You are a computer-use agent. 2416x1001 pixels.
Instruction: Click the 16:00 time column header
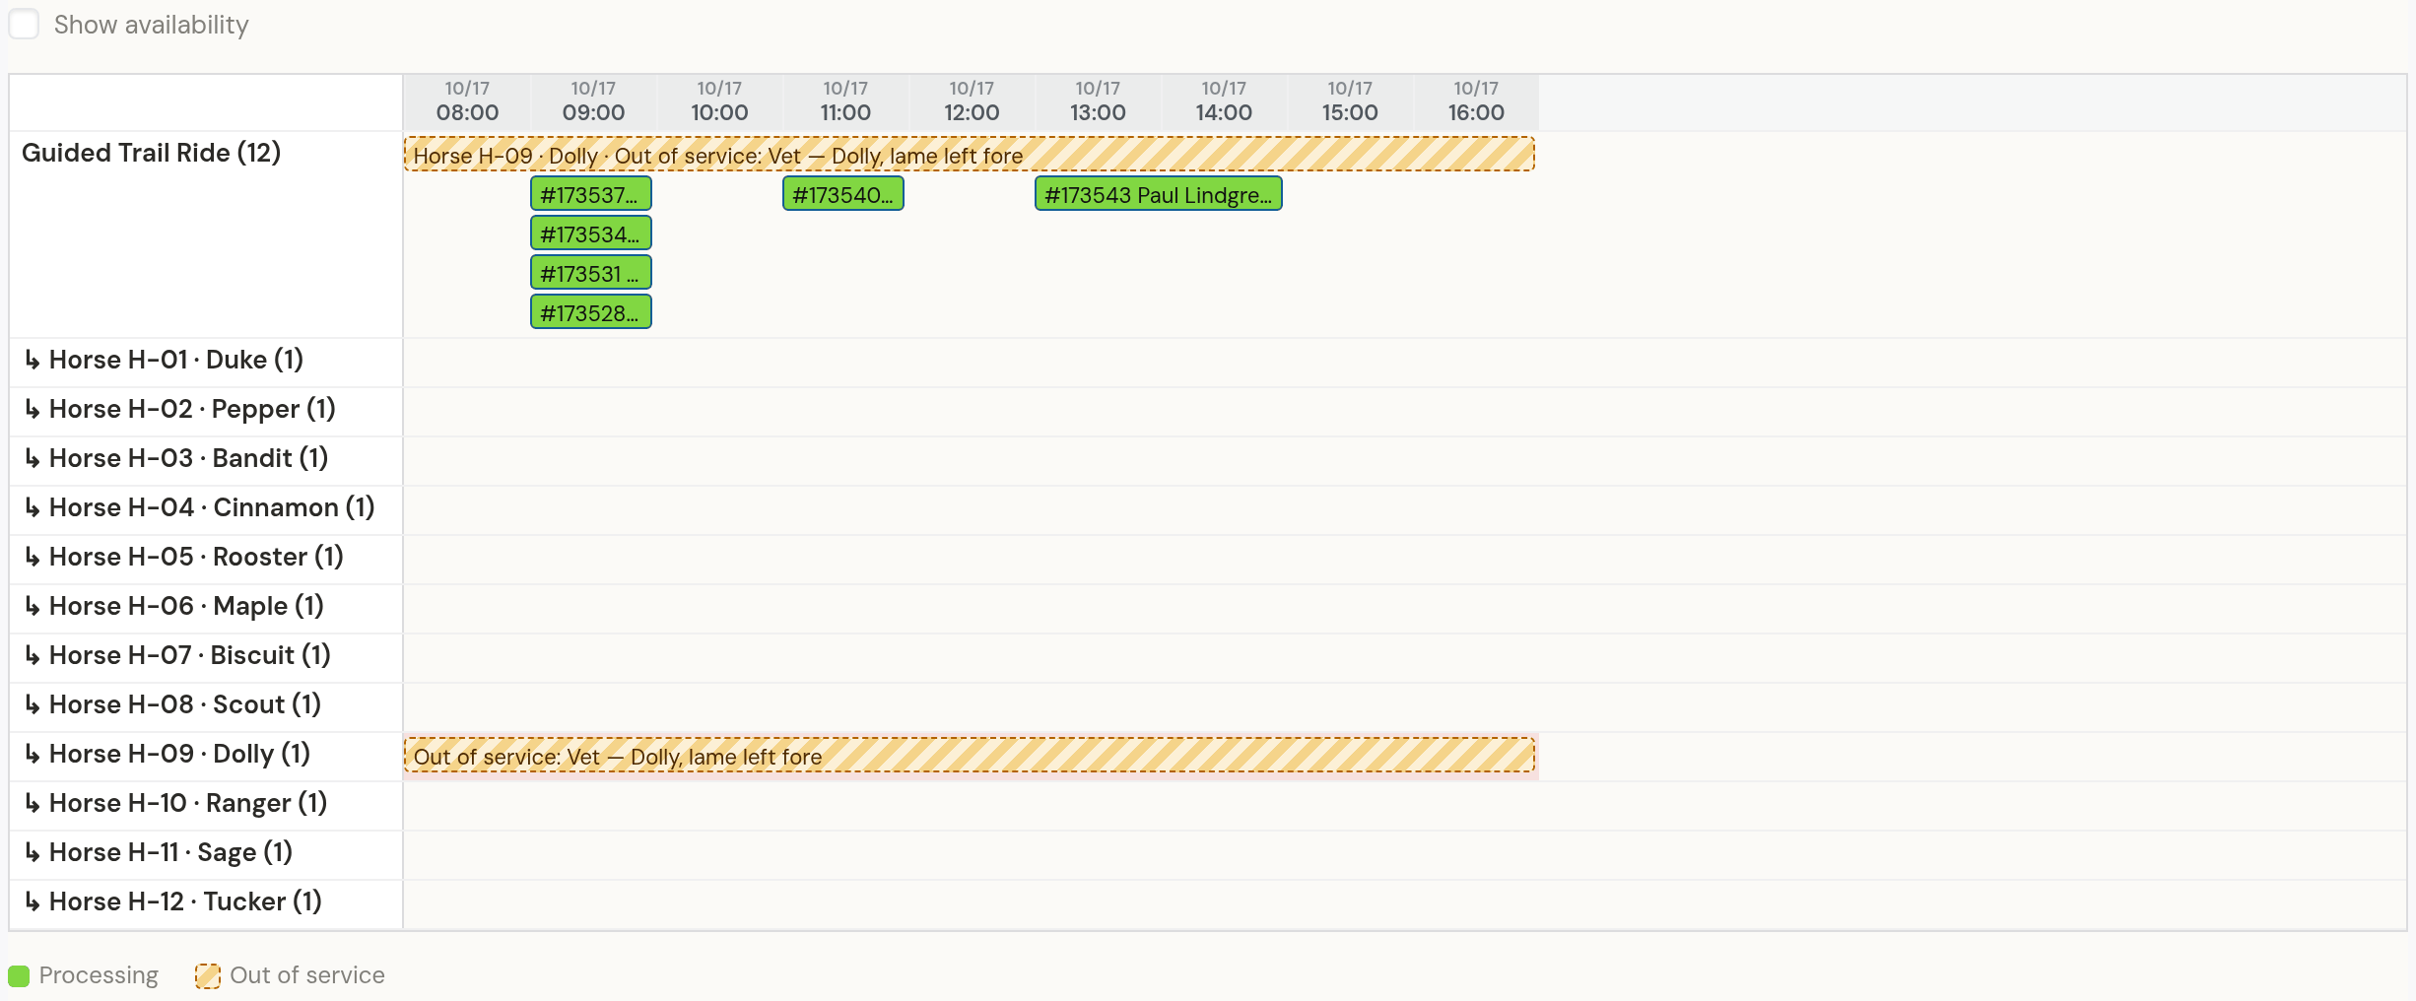pos(1476,102)
